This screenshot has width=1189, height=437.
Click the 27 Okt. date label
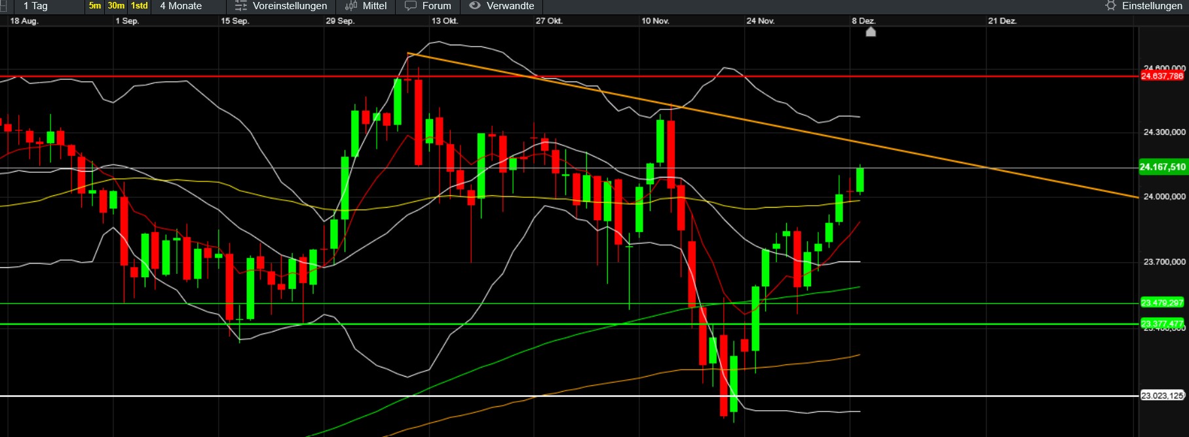coord(549,21)
